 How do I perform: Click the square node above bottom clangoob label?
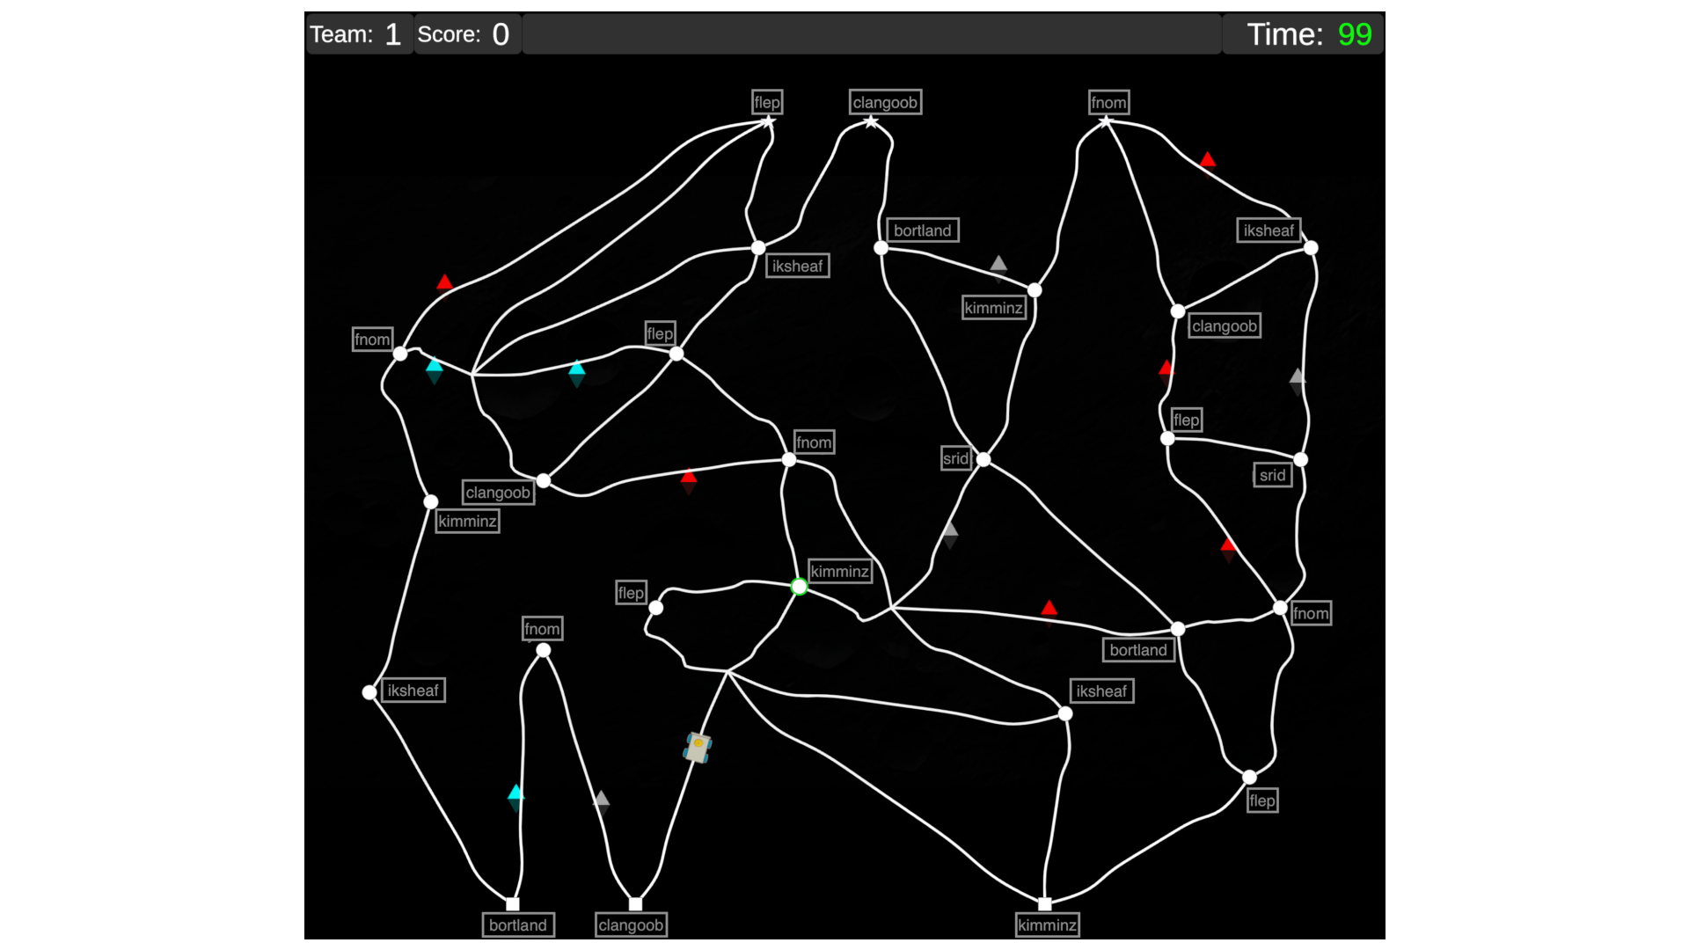(x=636, y=904)
